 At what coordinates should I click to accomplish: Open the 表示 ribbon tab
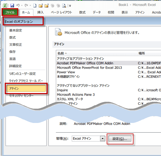[x=125, y=12]
